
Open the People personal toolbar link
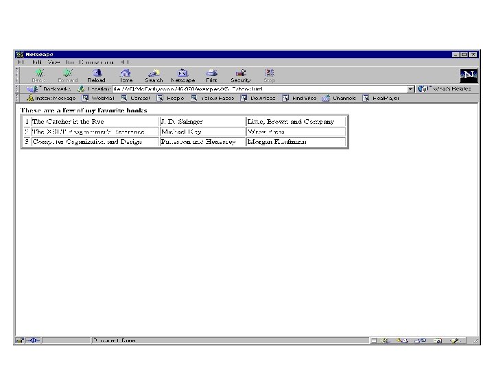tap(170, 98)
